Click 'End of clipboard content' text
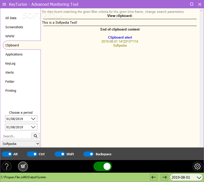 pos(120,29)
